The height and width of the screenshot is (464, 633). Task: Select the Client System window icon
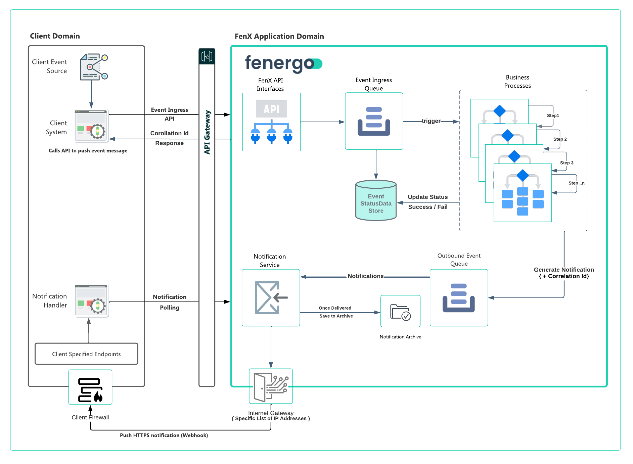91,126
